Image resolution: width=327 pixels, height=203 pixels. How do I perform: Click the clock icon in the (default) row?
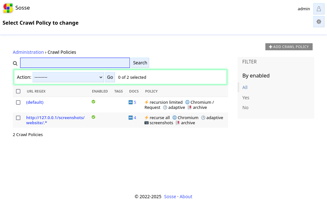click(165, 108)
